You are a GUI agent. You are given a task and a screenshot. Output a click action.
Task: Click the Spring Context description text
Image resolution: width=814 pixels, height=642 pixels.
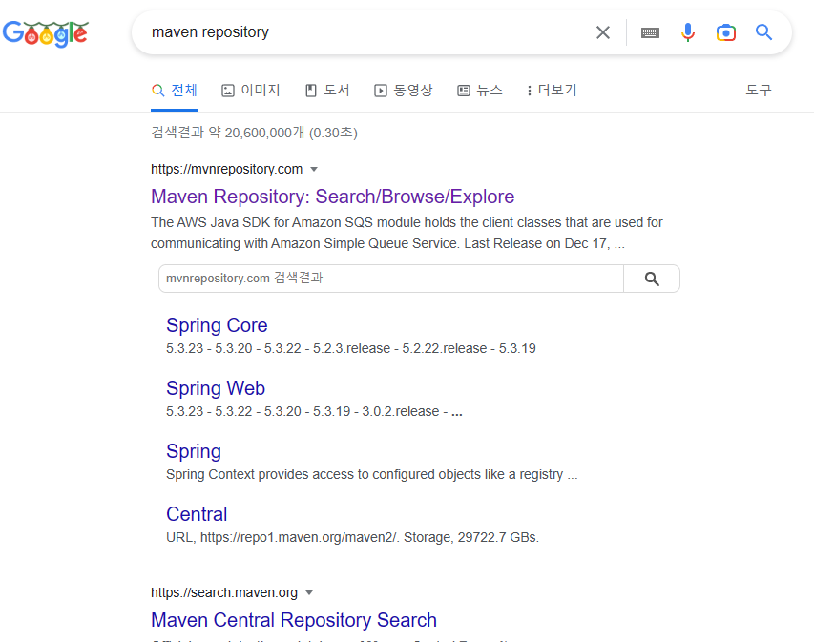point(372,474)
